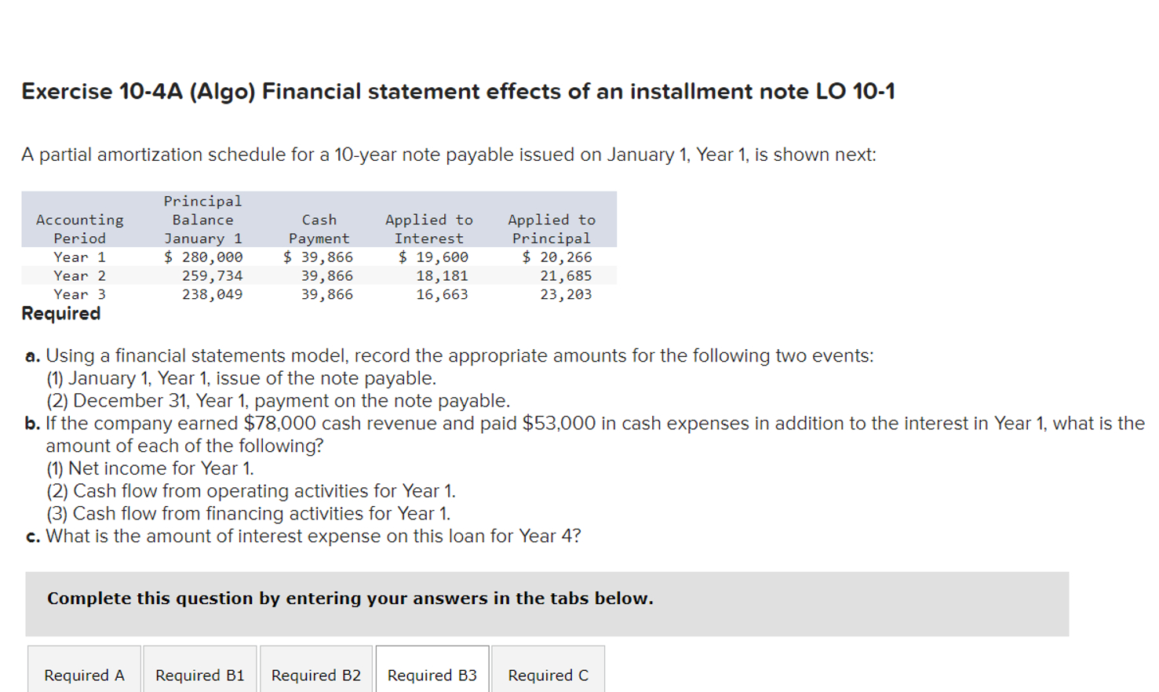Click the Applied to Principal value 20,266

(559, 255)
